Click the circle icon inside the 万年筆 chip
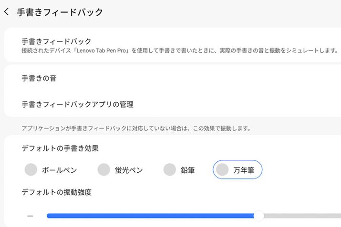 [223, 169]
